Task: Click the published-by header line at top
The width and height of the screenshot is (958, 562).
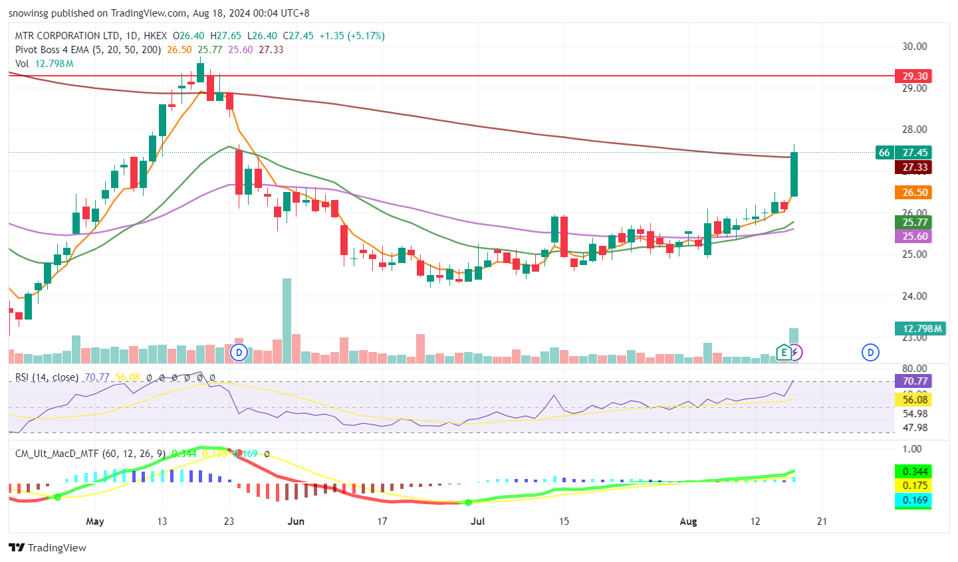Action: click(159, 13)
